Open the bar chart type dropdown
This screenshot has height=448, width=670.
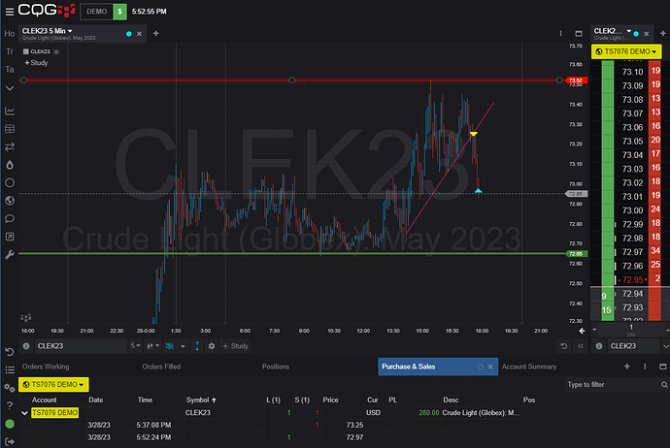click(x=152, y=346)
